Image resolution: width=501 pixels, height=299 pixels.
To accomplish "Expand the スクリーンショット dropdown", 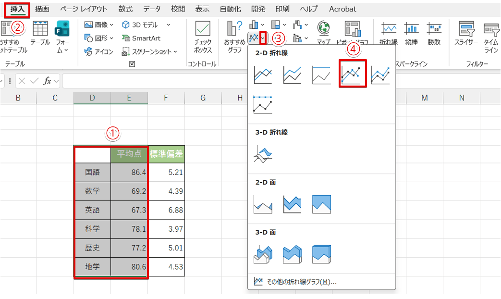I will (x=149, y=51).
